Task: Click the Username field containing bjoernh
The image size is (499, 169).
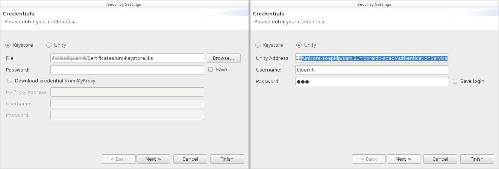Action: [x=372, y=70]
